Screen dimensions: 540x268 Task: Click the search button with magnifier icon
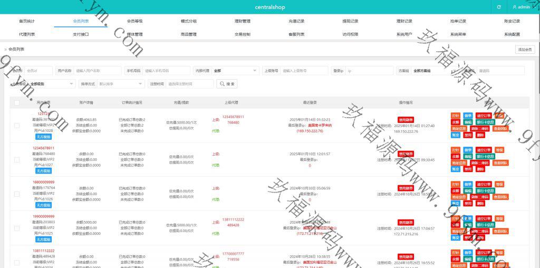point(227,84)
